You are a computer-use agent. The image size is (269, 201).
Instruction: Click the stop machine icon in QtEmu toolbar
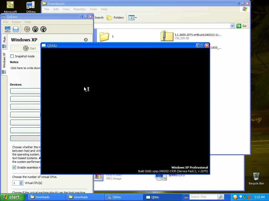tap(35, 29)
